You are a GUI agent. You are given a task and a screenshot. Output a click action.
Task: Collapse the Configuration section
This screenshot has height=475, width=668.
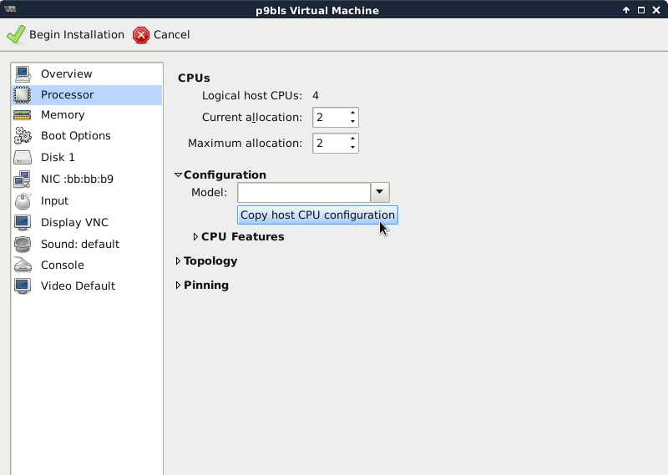178,175
